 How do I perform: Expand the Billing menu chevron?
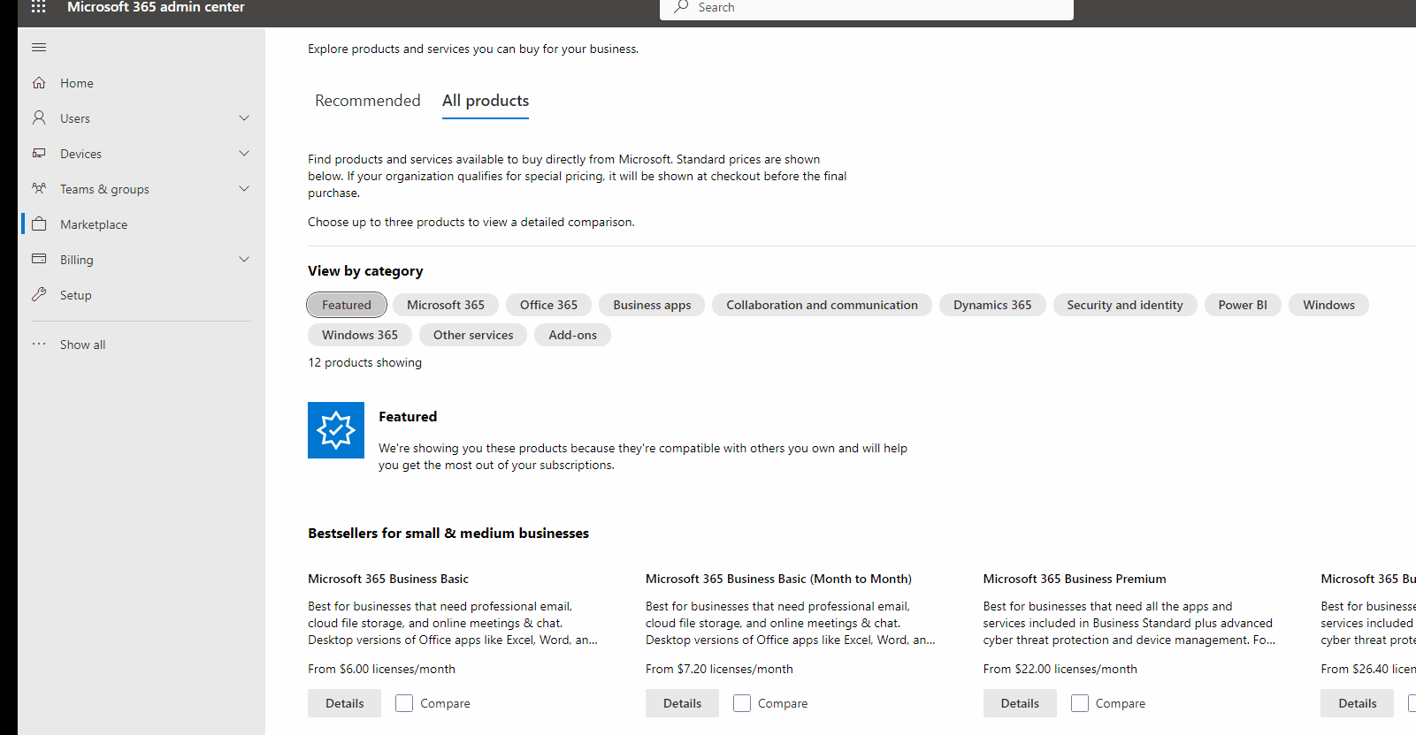click(244, 259)
